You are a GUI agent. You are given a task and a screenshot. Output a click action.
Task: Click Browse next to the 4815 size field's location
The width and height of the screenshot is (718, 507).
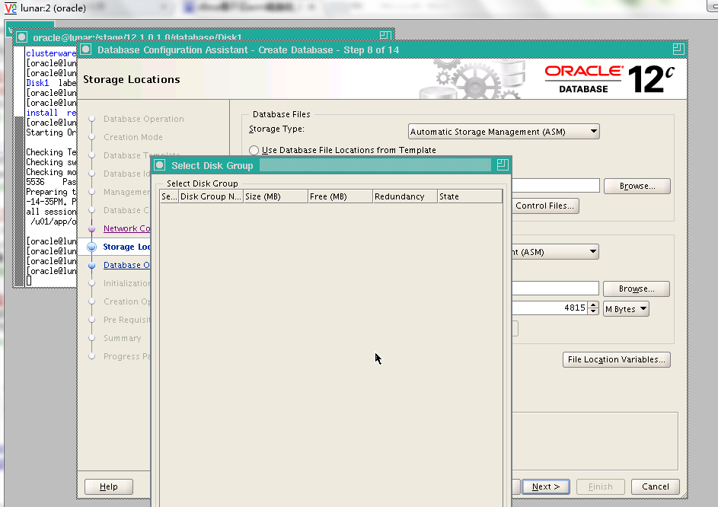click(636, 289)
